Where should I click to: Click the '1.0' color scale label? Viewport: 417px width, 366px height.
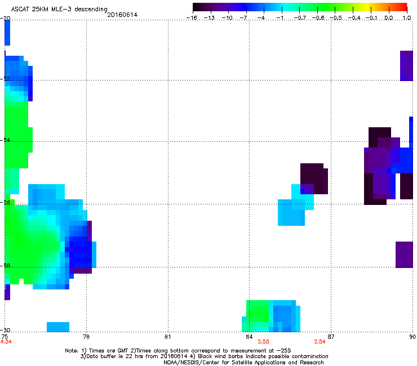click(x=407, y=18)
